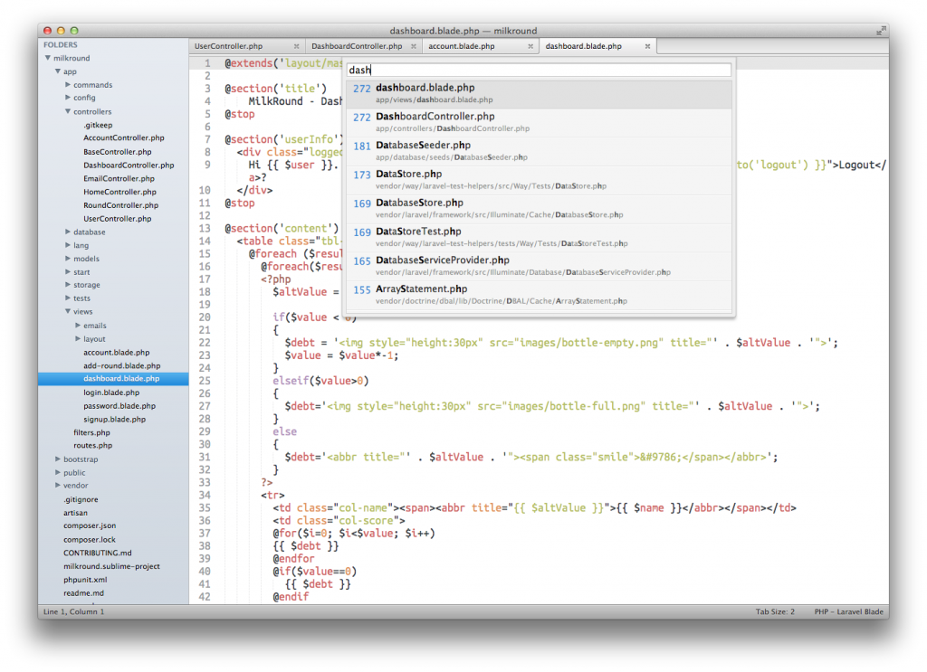Close the account.blade.php tab with its x icon
The width and height of the screenshot is (927, 672).
[532, 45]
